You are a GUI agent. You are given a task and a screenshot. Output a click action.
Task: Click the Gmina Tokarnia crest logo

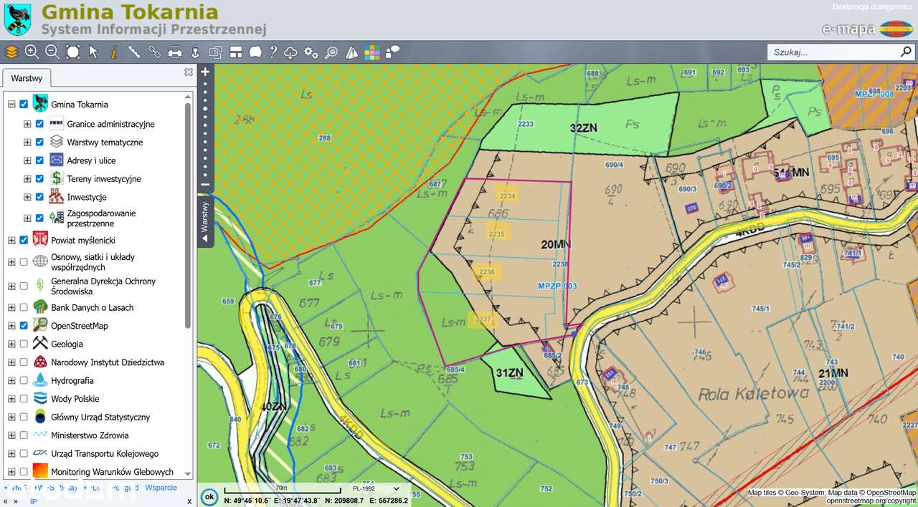pos(18,19)
